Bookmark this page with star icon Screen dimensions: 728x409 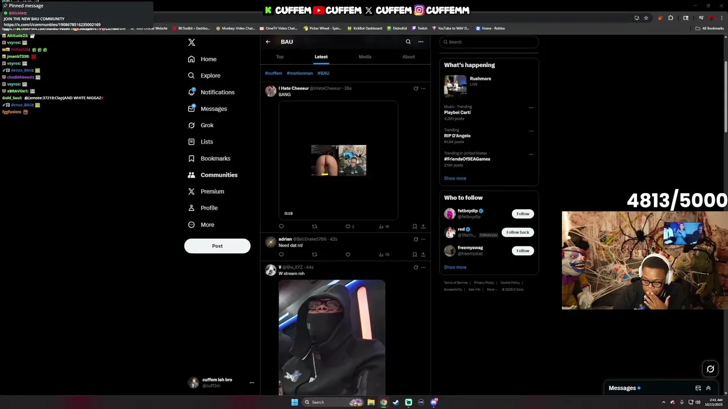click(x=646, y=18)
